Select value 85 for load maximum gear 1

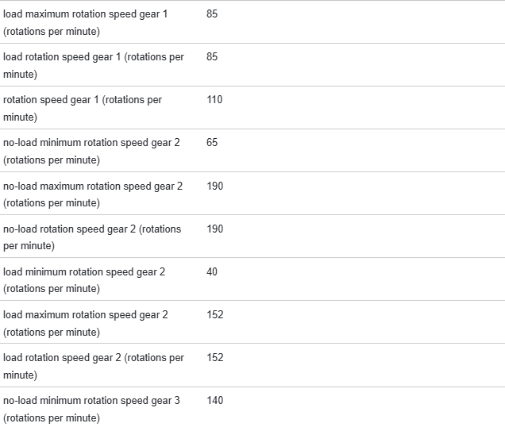pyautogui.click(x=212, y=14)
